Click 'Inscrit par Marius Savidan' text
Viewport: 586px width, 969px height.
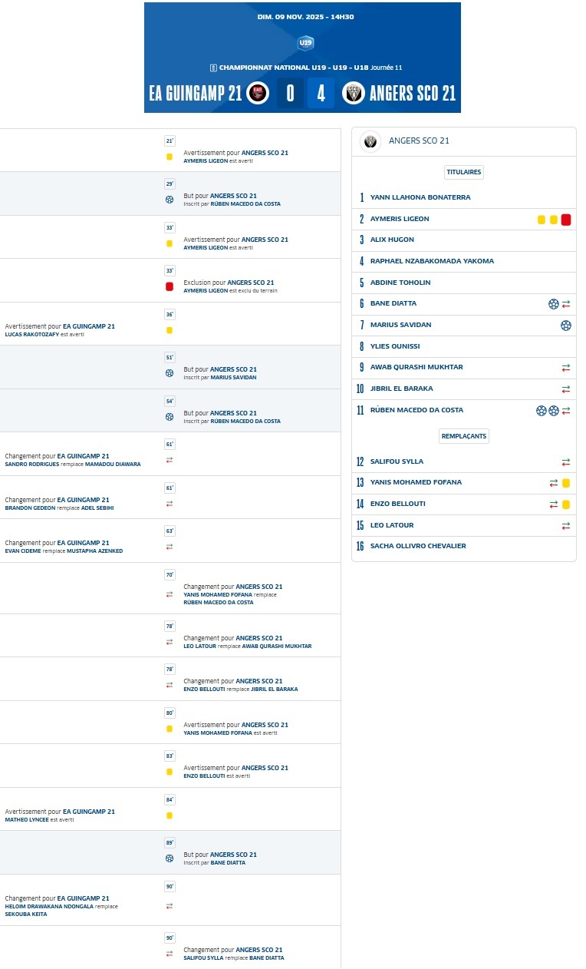click(220, 378)
